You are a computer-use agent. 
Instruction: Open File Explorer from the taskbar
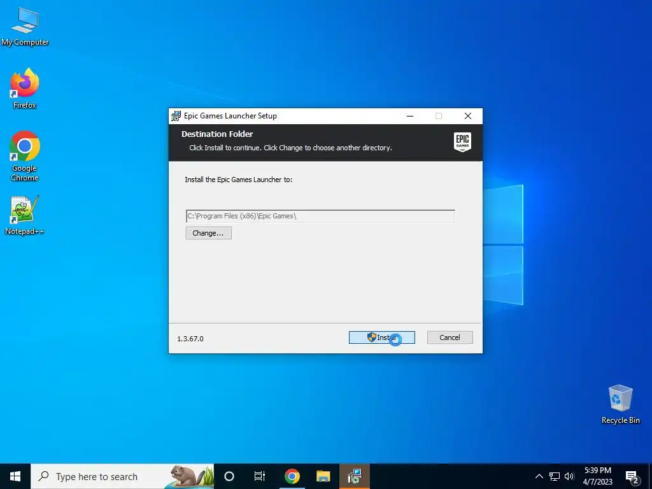pyautogui.click(x=323, y=476)
